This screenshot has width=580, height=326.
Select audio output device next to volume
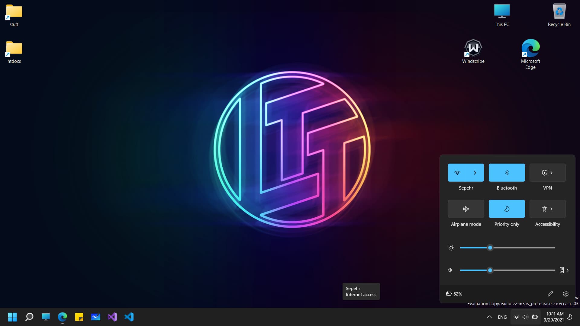tap(564, 270)
